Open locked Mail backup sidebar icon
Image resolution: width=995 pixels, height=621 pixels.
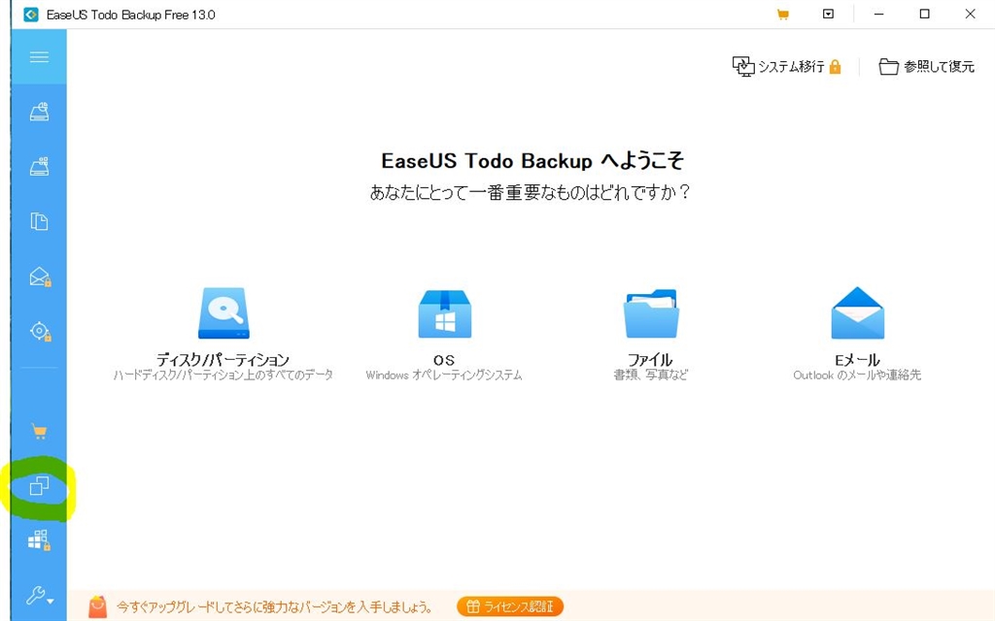40,277
